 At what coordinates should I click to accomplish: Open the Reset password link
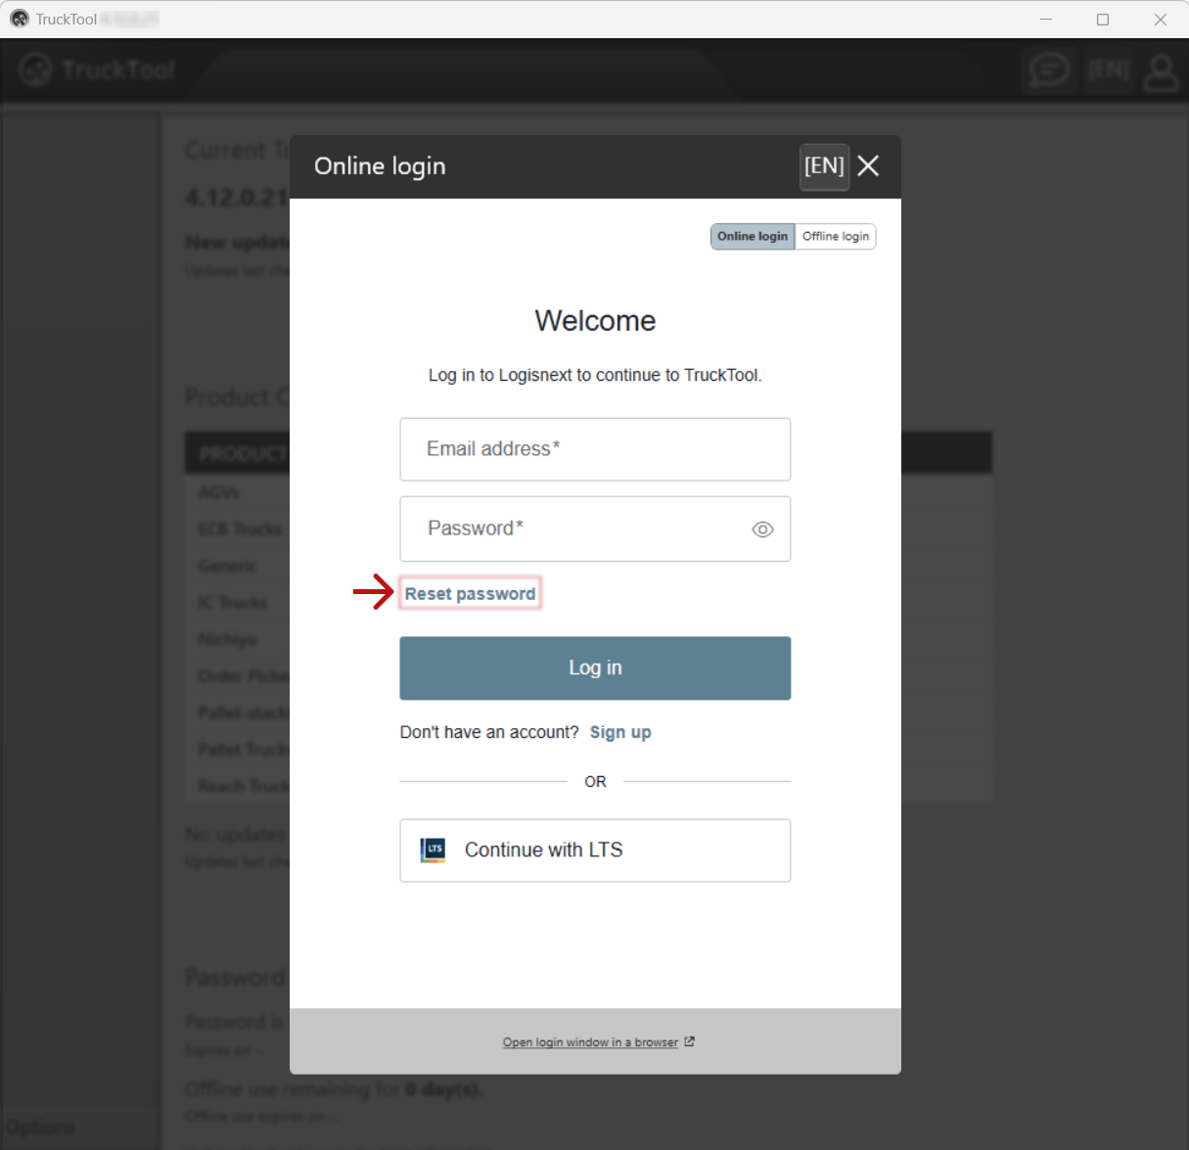point(470,594)
